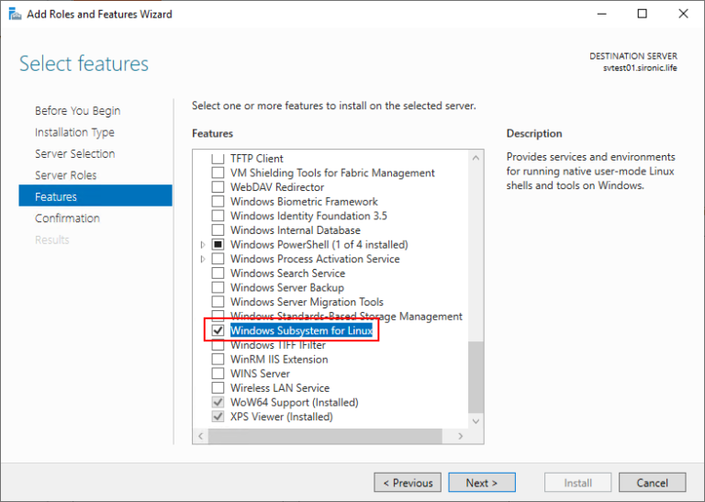Expand the Windows PowerShell feature node
The height and width of the screenshot is (502, 705).
(203, 245)
